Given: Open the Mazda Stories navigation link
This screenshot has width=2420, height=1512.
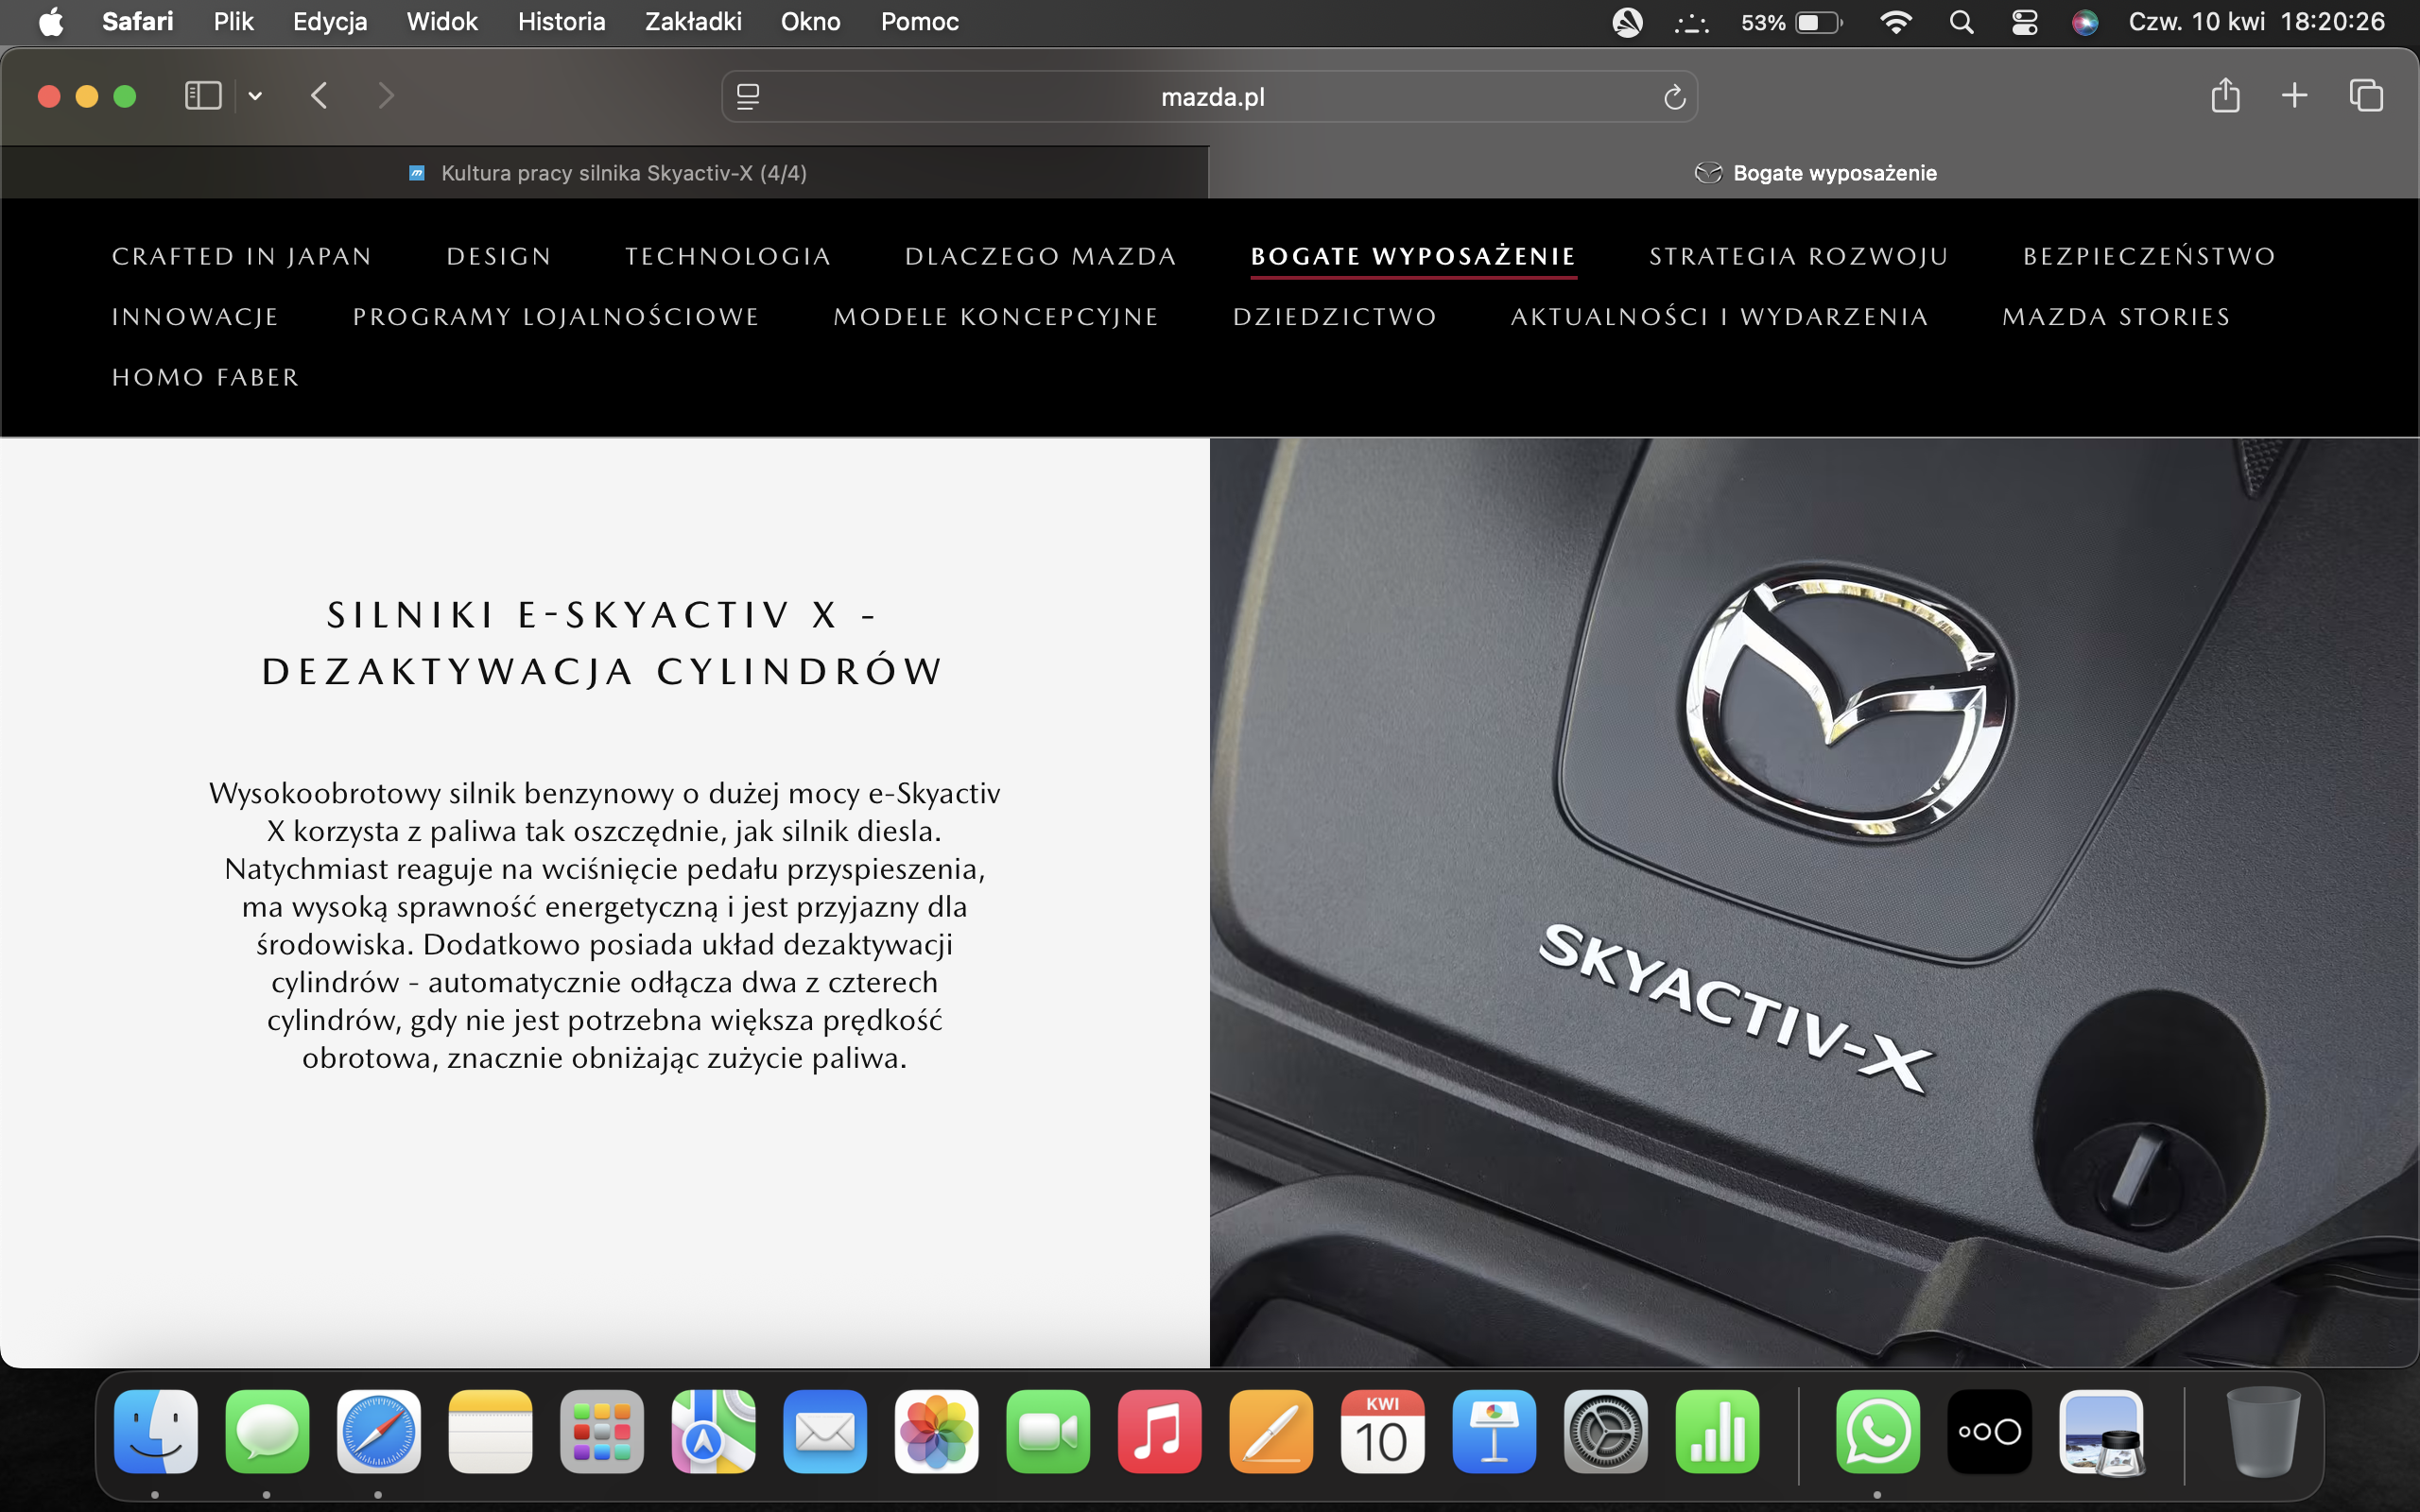Looking at the screenshot, I should pyautogui.click(x=2116, y=317).
